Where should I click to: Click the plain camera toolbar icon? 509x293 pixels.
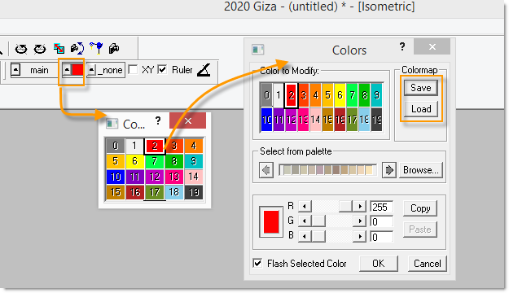point(114,49)
